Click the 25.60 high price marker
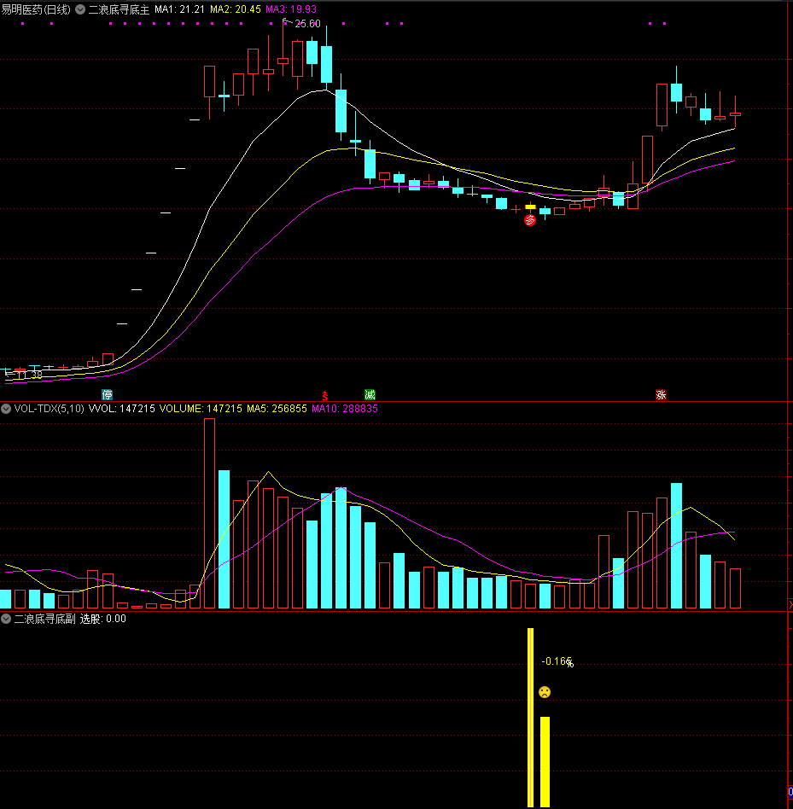 point(306,24)
